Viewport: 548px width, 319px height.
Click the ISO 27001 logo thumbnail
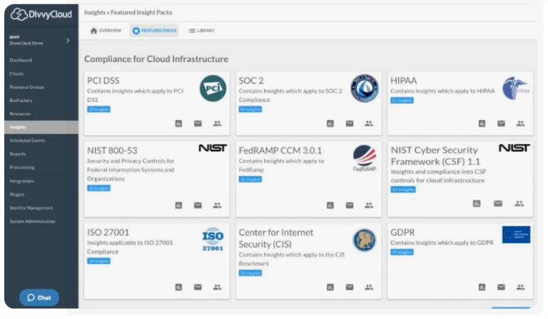point(213,239)
